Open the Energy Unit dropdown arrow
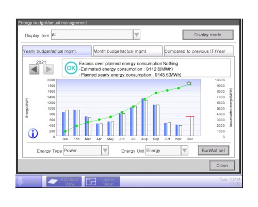258x207 pixels. point(184,151)
